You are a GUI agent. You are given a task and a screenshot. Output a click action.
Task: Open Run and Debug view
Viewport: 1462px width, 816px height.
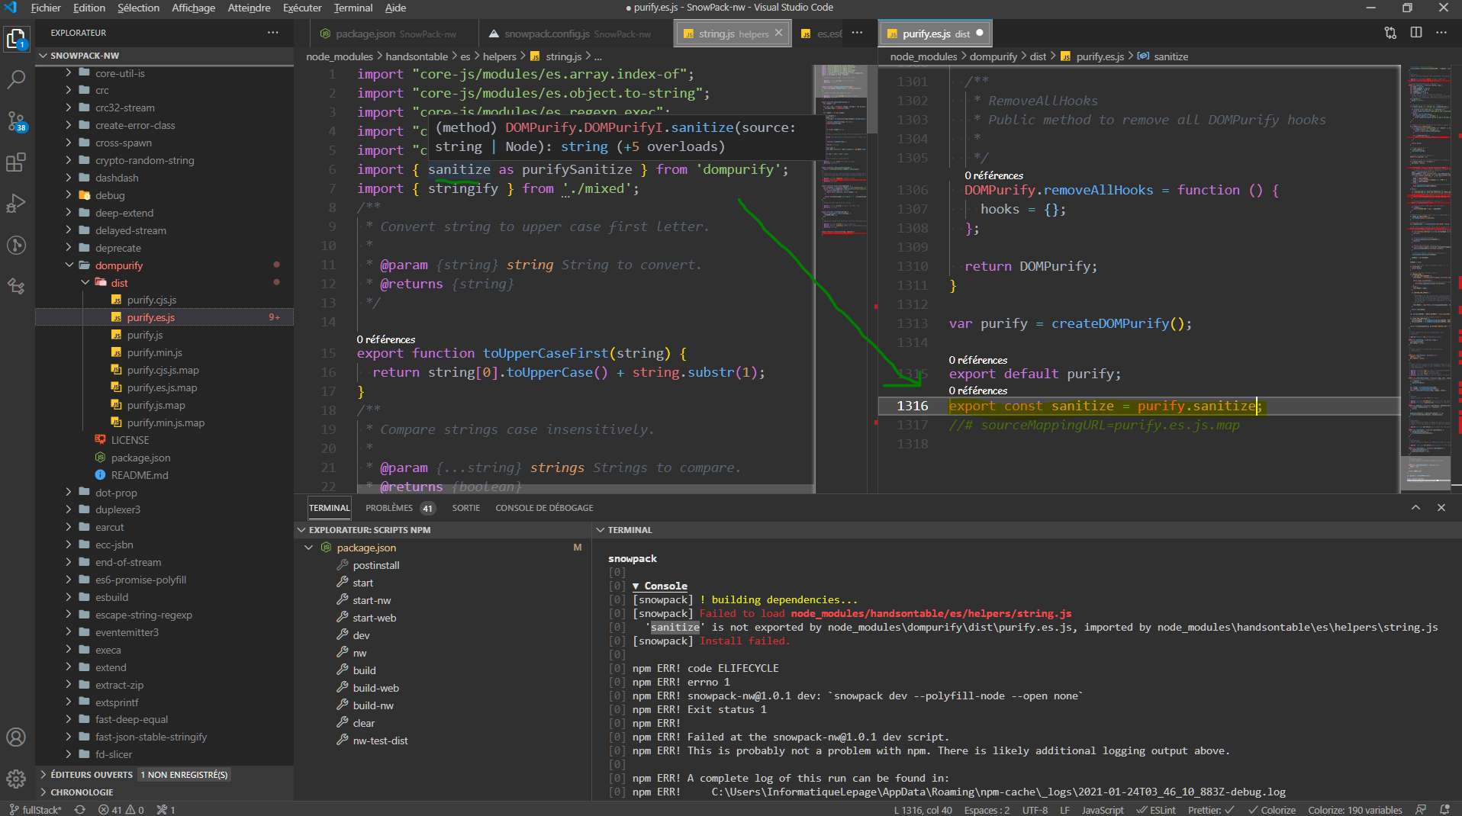click(16, 204)
